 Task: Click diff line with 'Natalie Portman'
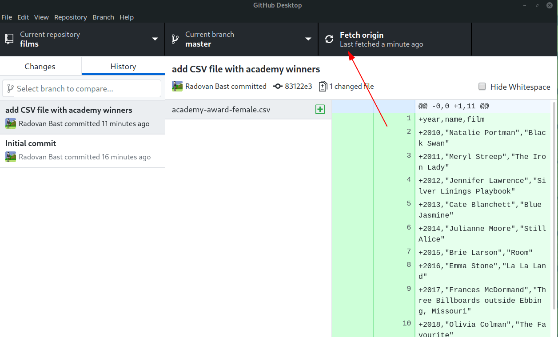[482, 138]
